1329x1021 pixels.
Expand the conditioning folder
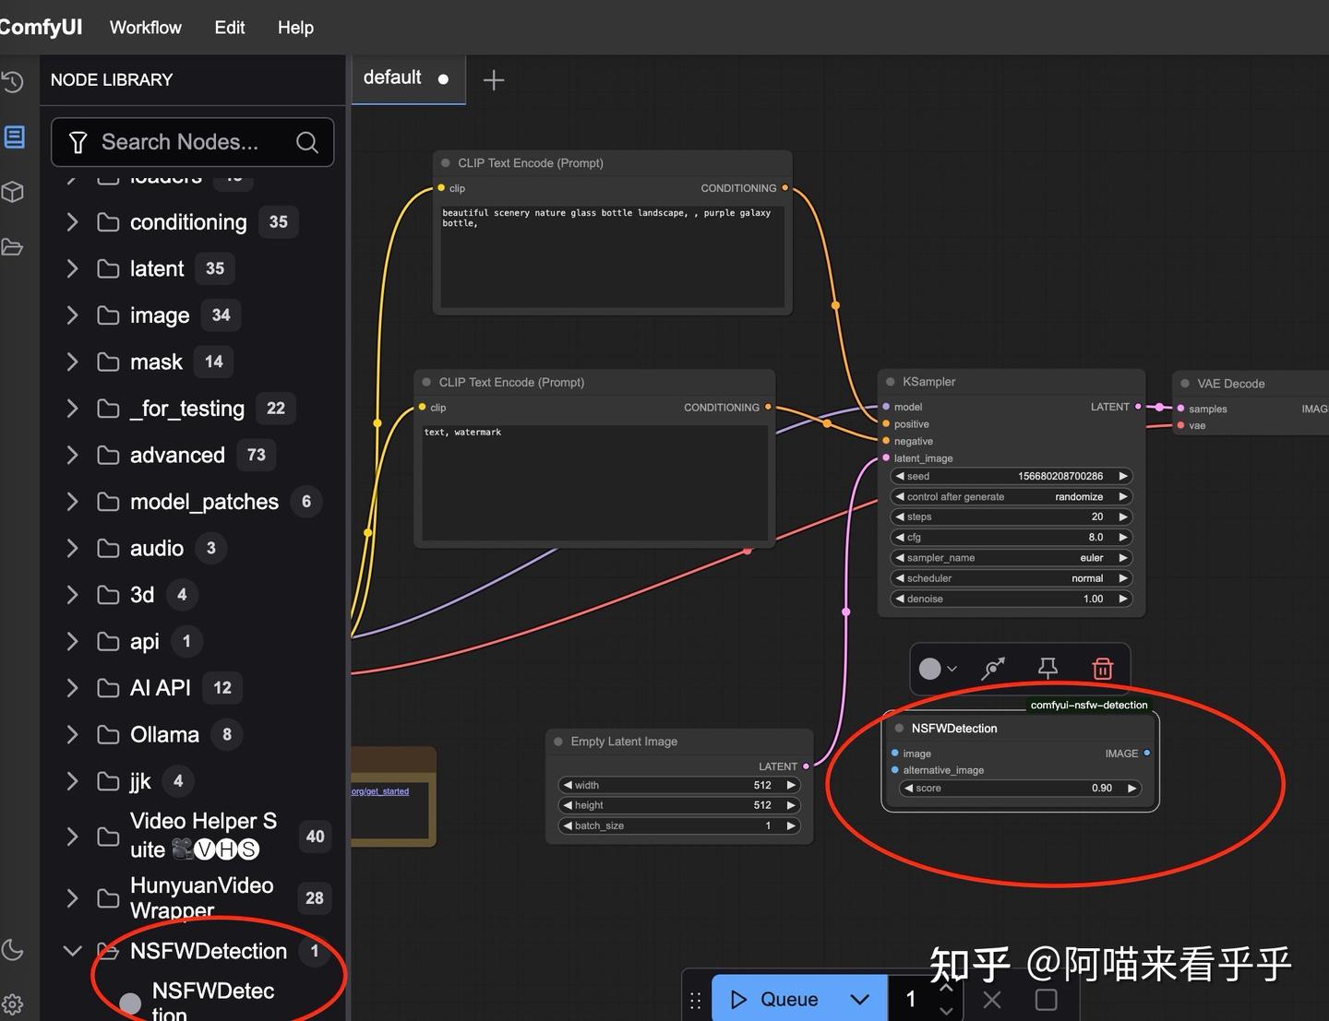[x=72, y=222]
